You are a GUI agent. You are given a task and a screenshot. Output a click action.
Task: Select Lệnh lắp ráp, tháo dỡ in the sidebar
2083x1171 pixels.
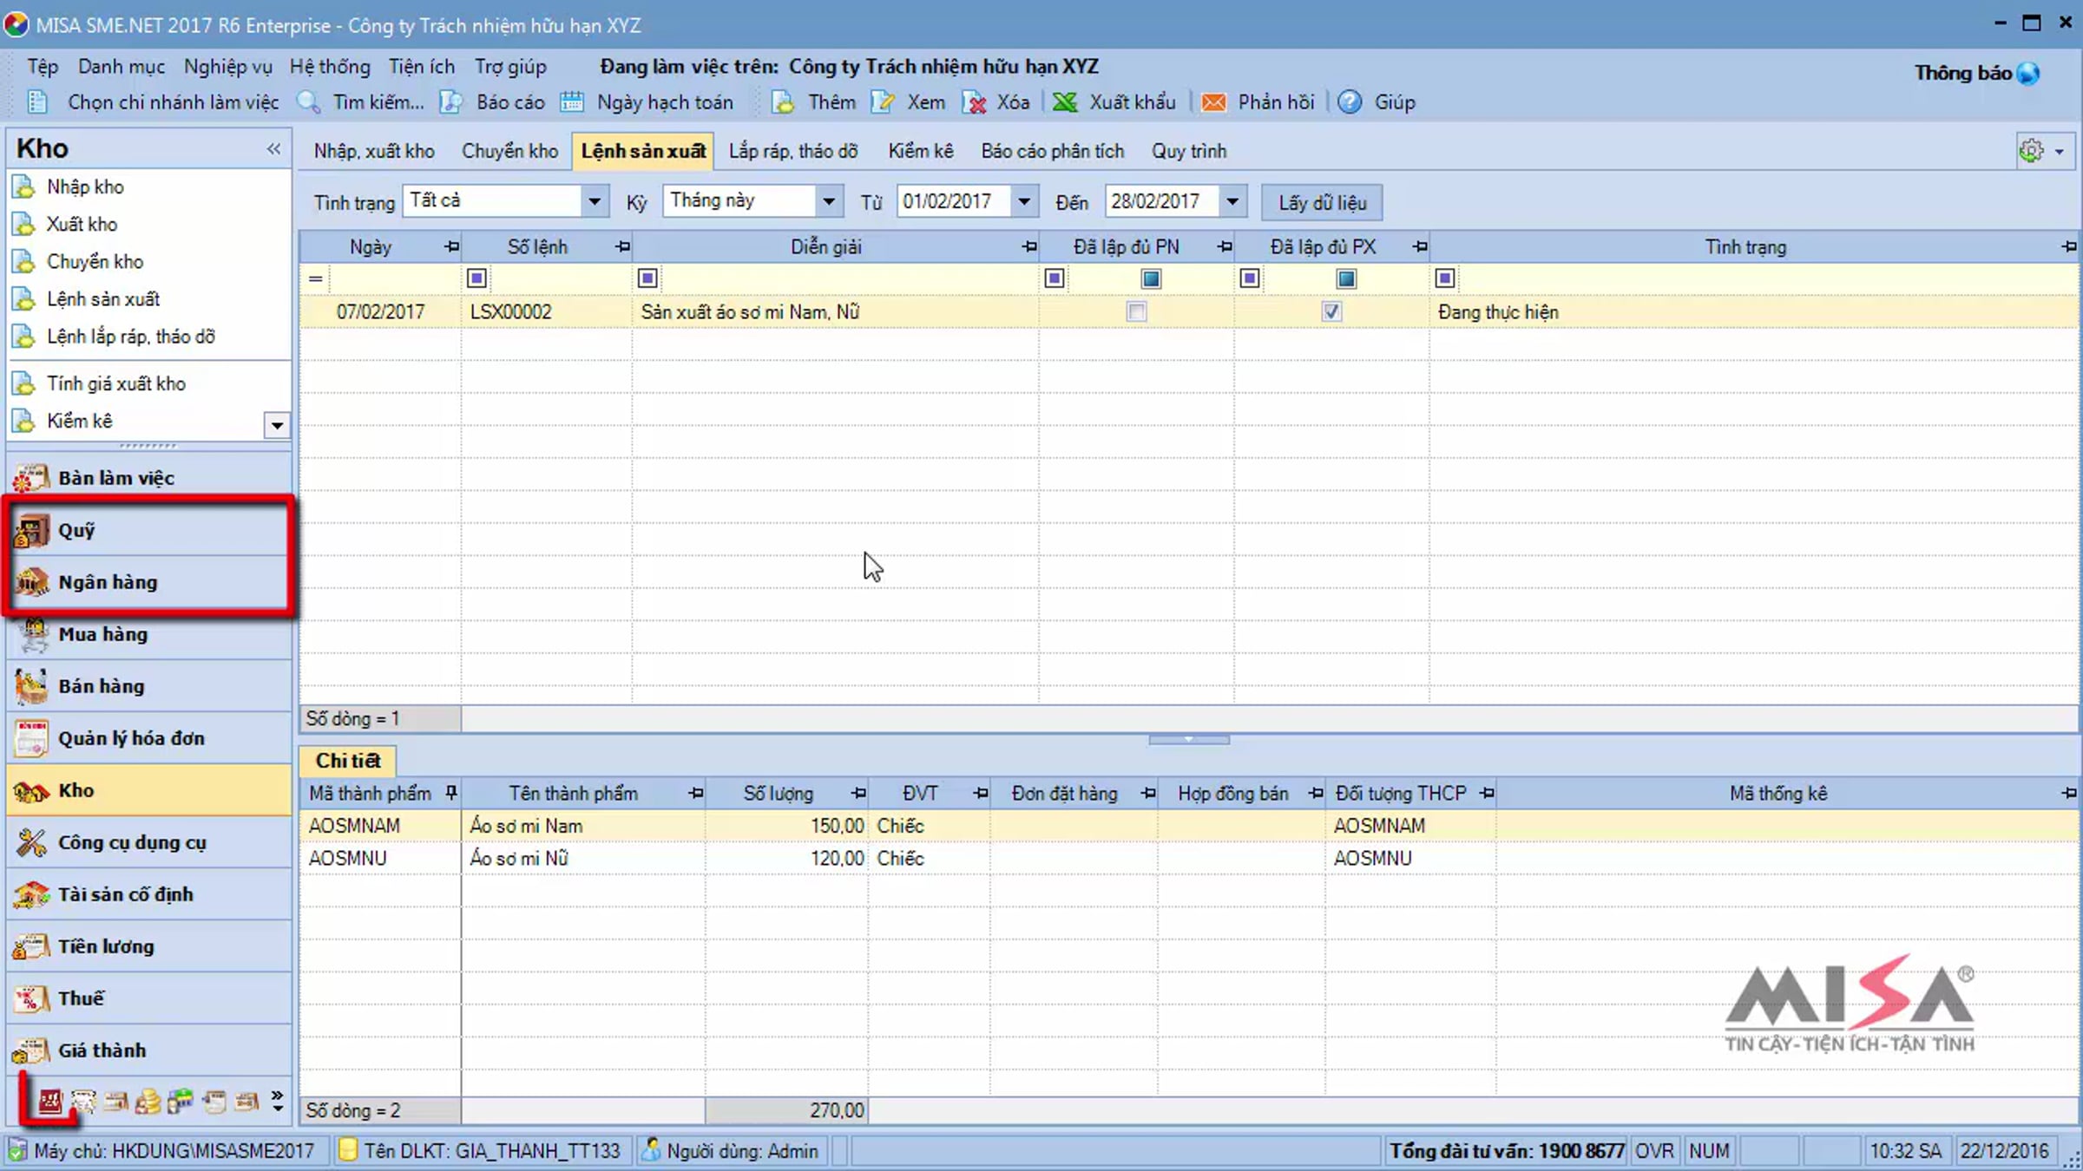click(x=130, y=337)
